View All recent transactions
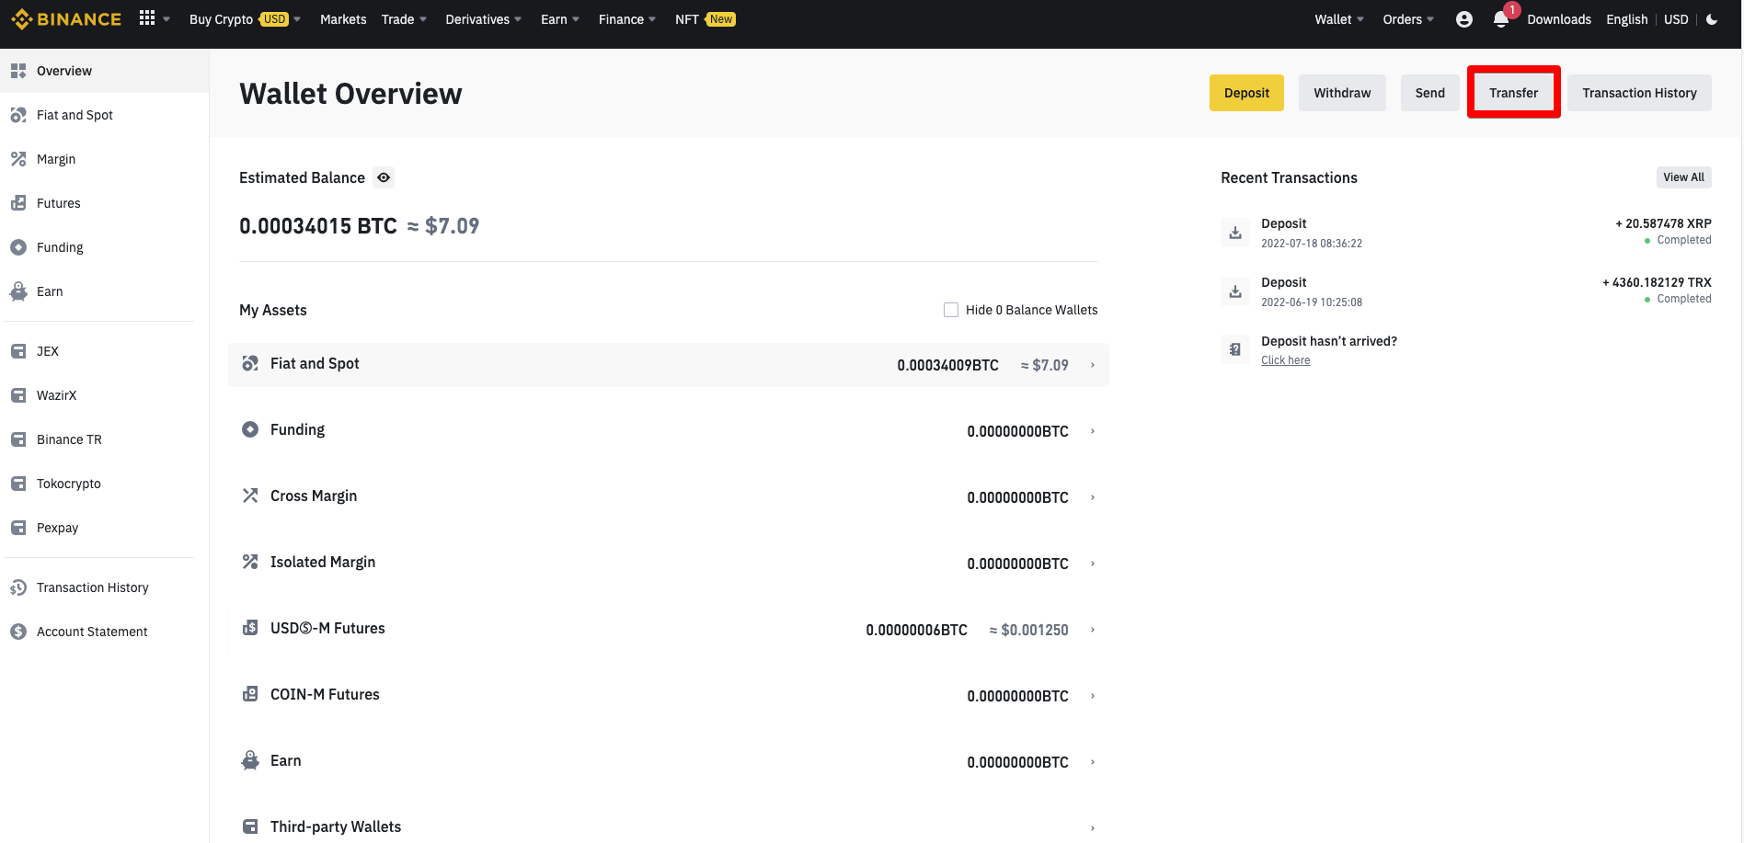 (1683, 177)
